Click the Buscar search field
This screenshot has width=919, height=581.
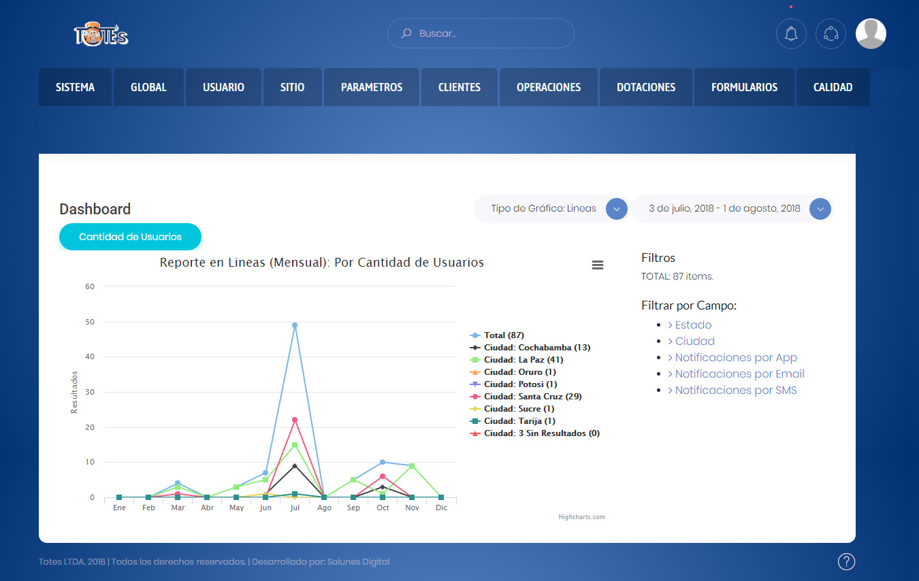[x=490, y=33]
